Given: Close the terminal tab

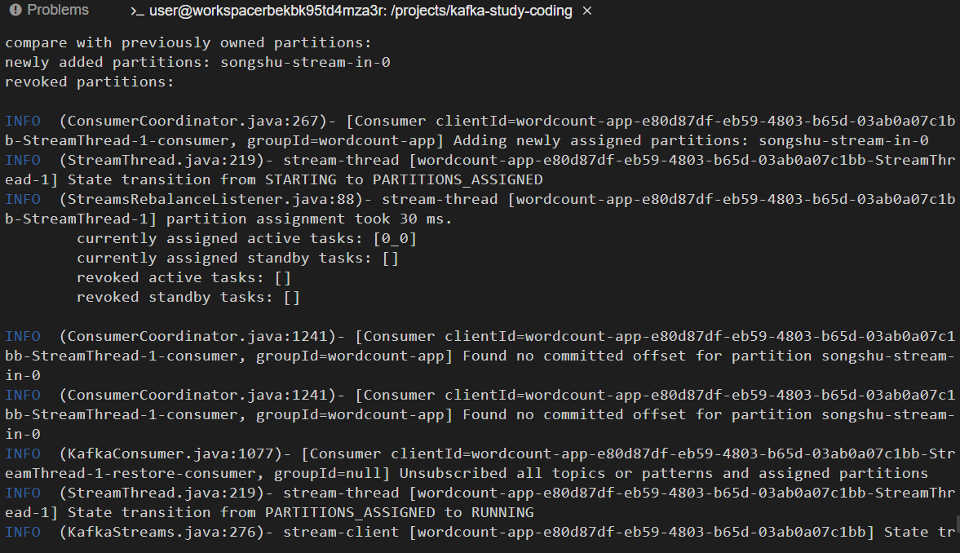Looking at the screenshot, I should (x=587, y=11).
